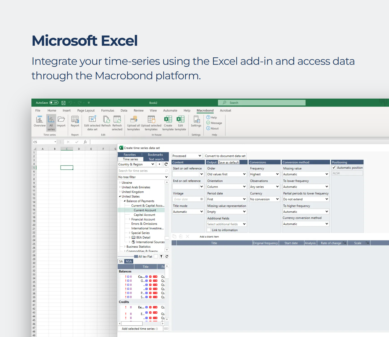
Task: Open the Orientation dropdown showing Column
Action: pyautogui.click(x=227, y=187)
